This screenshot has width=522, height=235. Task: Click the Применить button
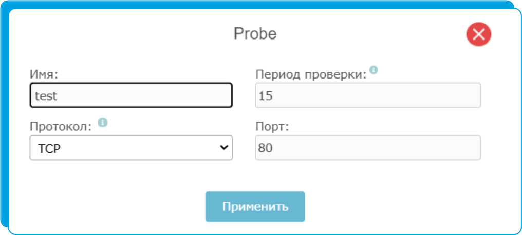(255, 206)
